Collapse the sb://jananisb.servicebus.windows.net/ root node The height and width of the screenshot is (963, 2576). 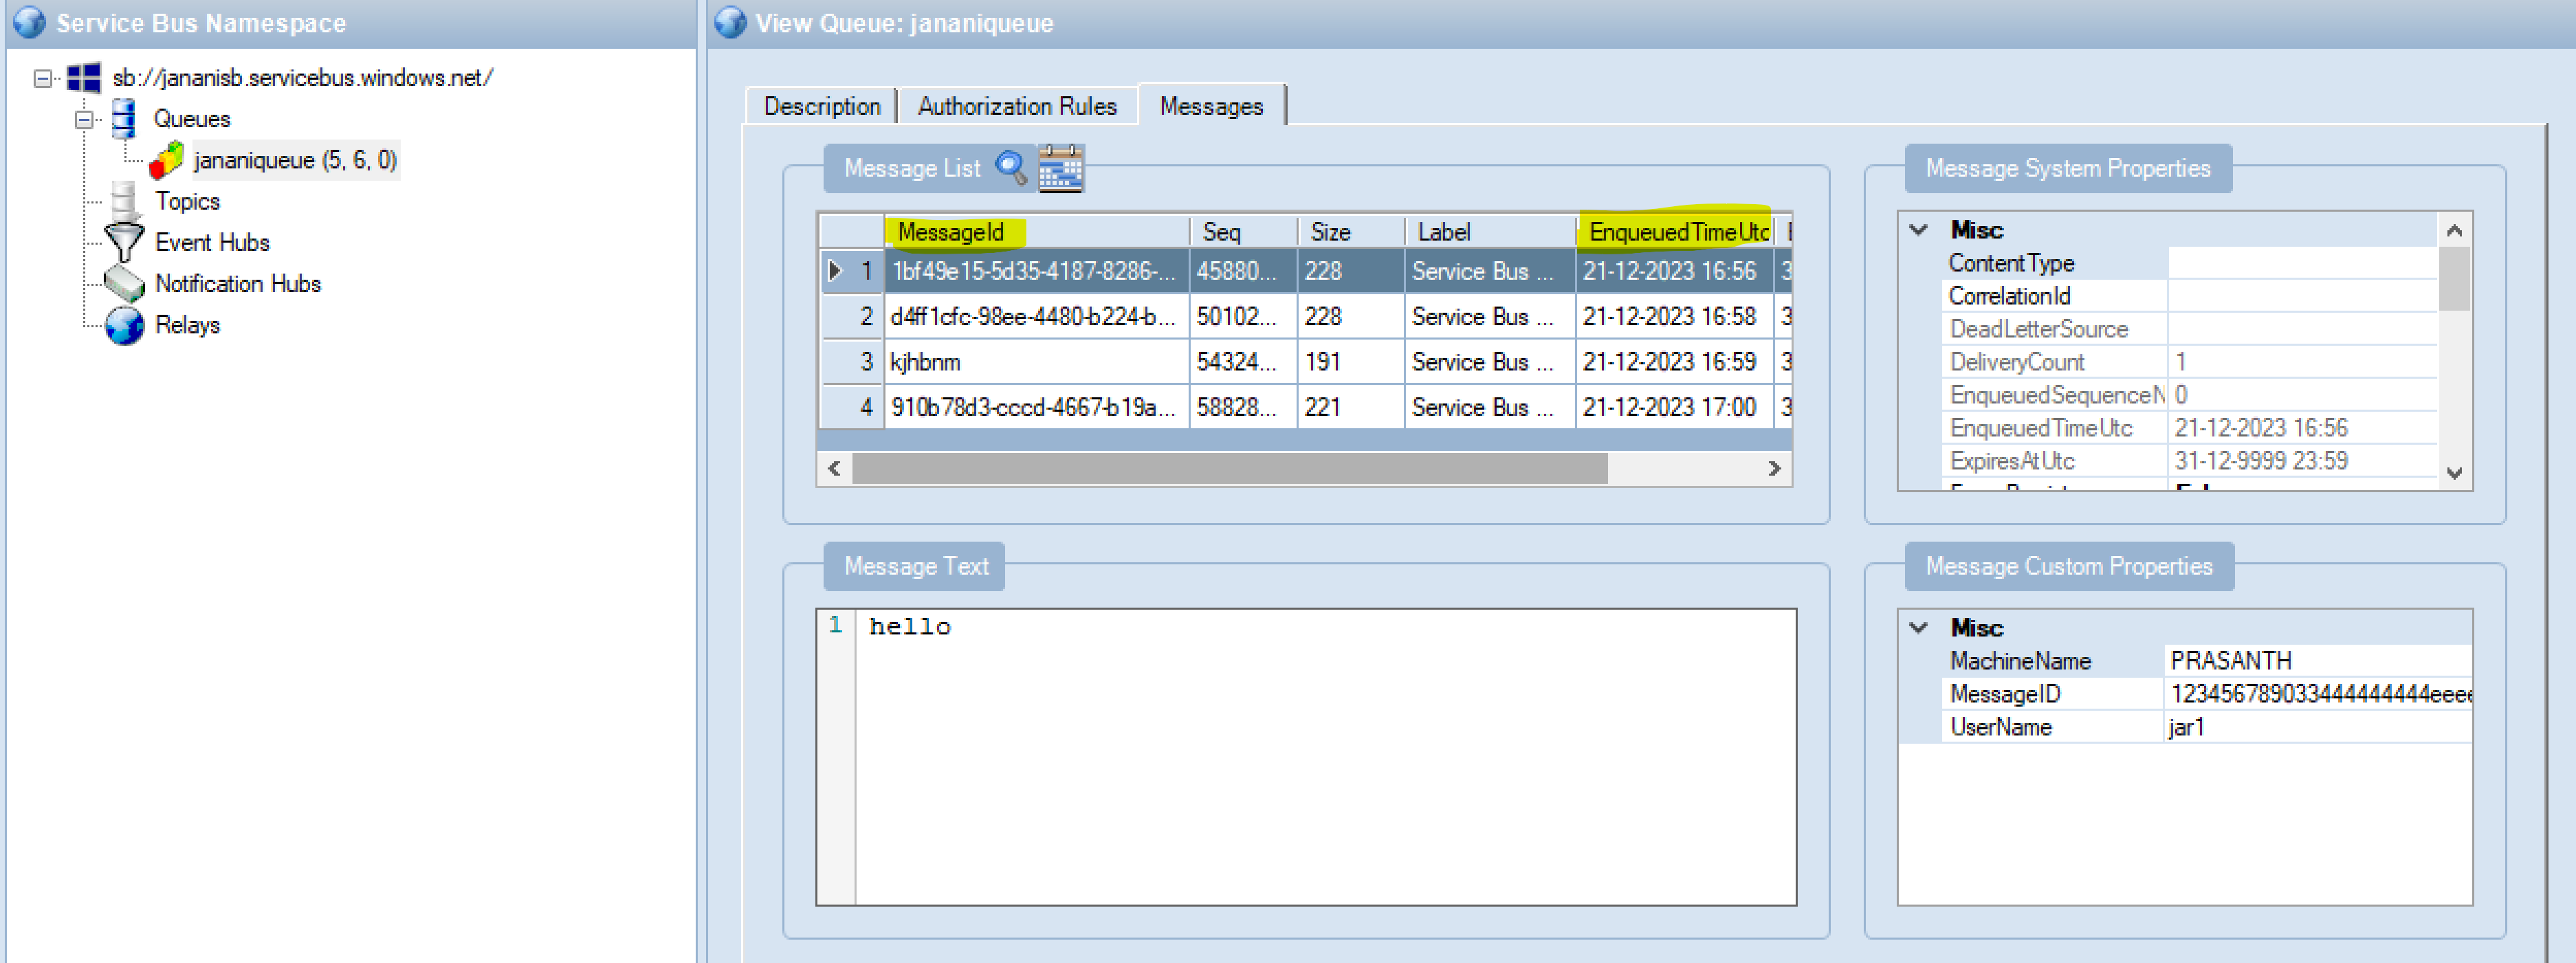coord(42,78)
